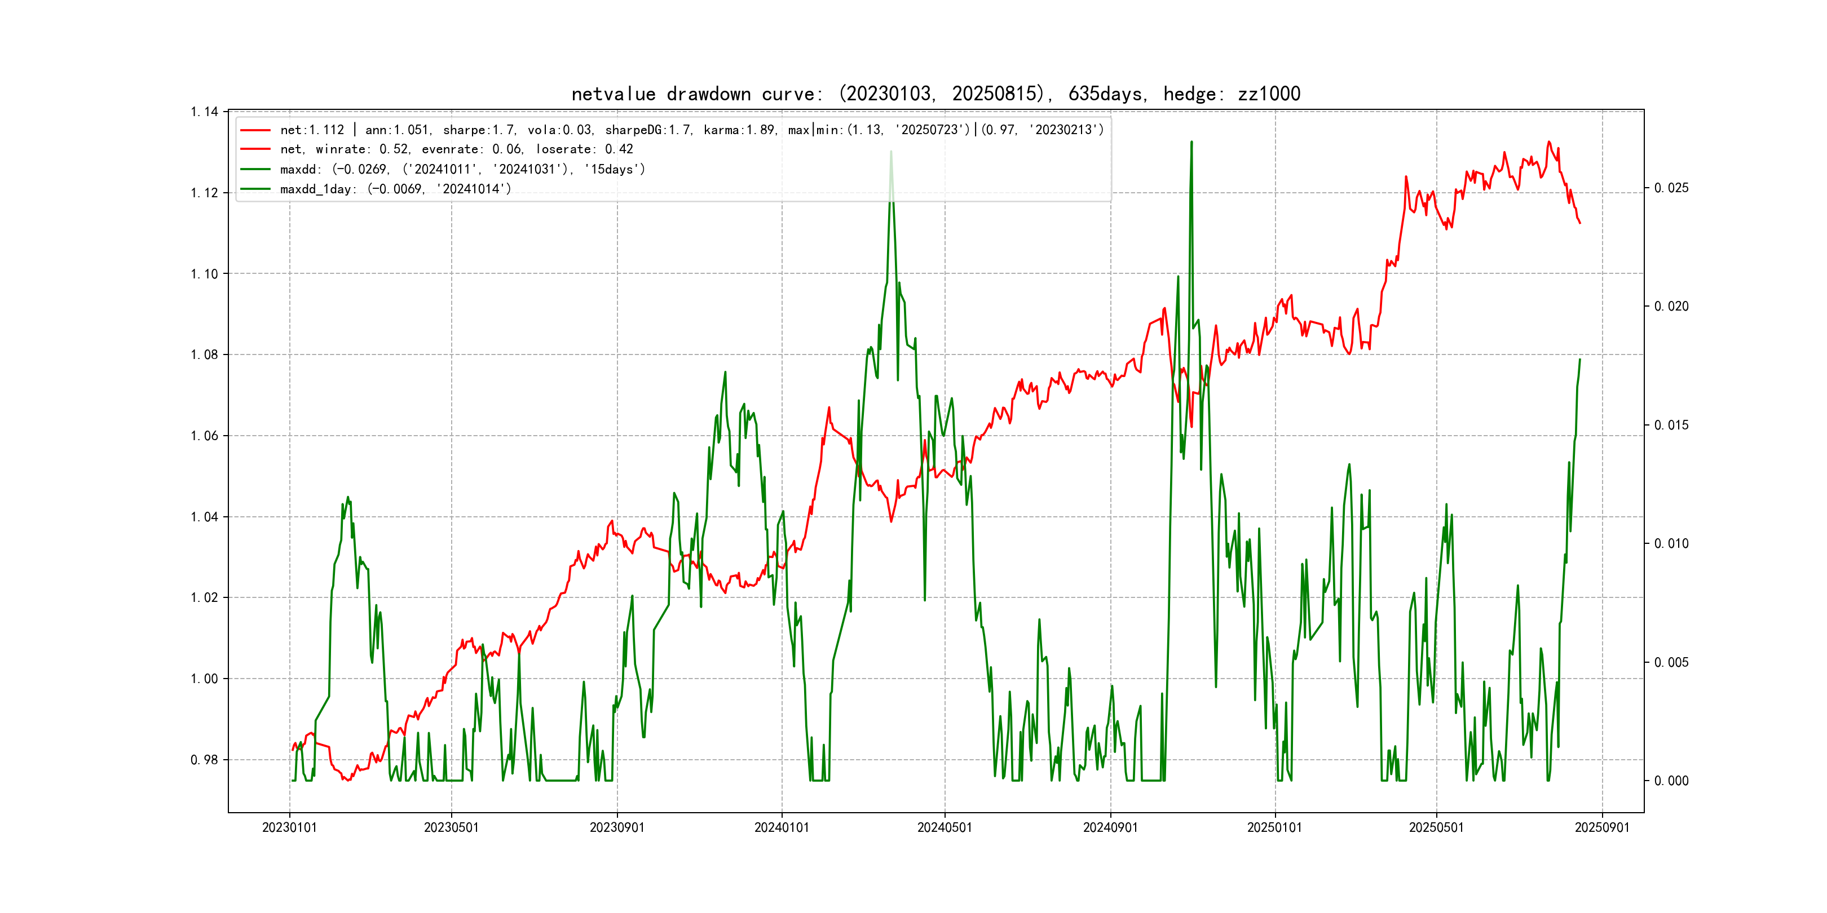Click the 1.14 left axis tick label

(204, 112)
